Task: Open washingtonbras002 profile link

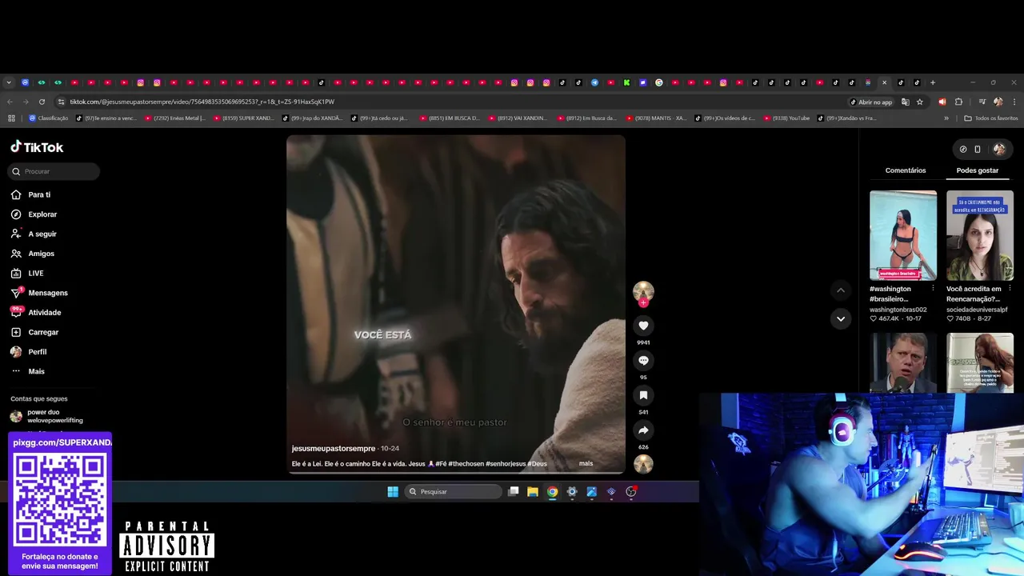Action: pos(898,310)
